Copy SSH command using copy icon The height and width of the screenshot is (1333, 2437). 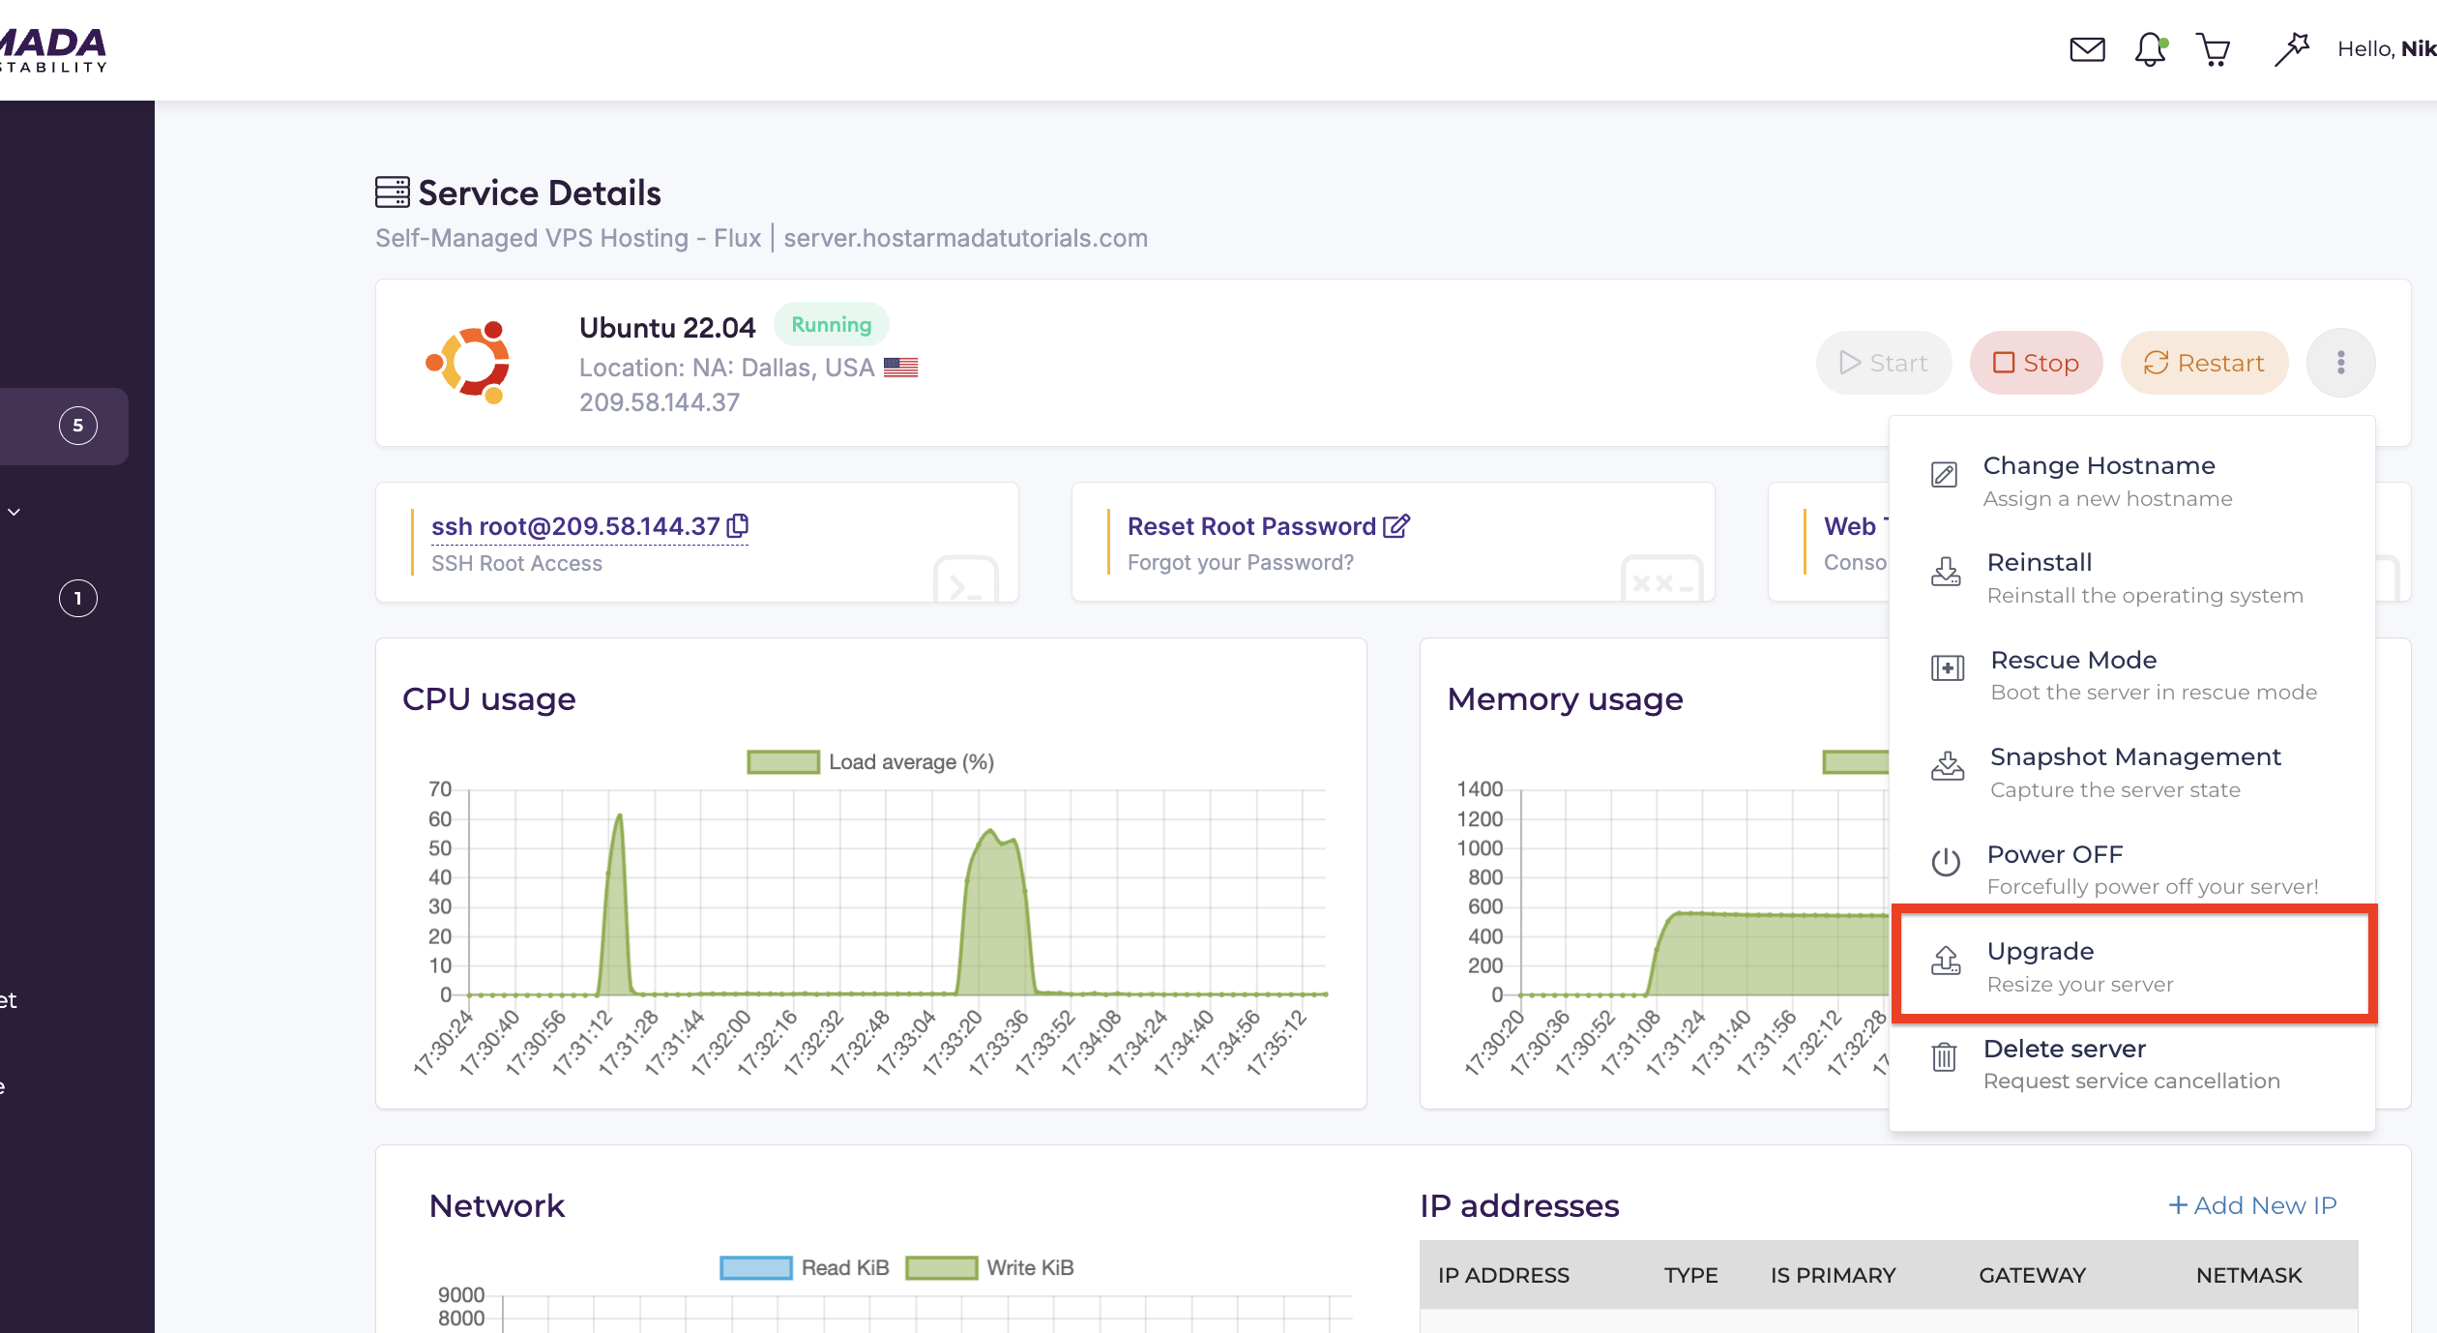[x=738, y=525]
